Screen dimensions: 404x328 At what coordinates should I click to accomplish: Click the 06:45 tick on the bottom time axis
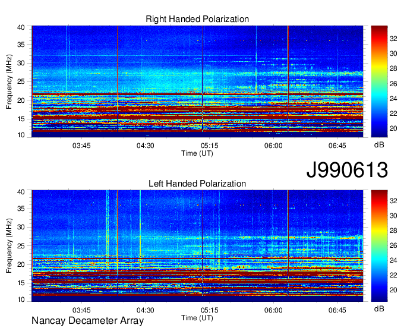[337, 310]
